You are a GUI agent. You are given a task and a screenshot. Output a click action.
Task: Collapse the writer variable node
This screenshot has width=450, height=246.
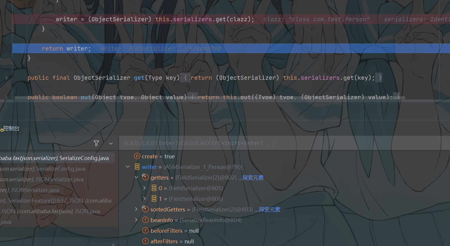tap(128, 167)
